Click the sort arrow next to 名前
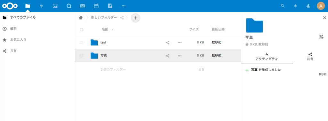This screenshot has width=328, height=121. point(112,30)
